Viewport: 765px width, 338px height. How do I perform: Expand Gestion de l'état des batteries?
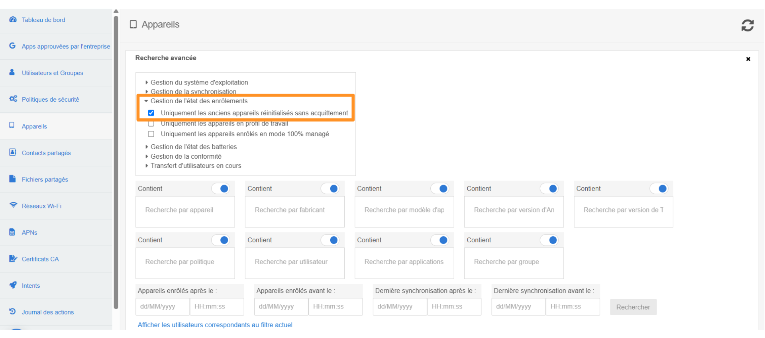click(x=193, y=147)
